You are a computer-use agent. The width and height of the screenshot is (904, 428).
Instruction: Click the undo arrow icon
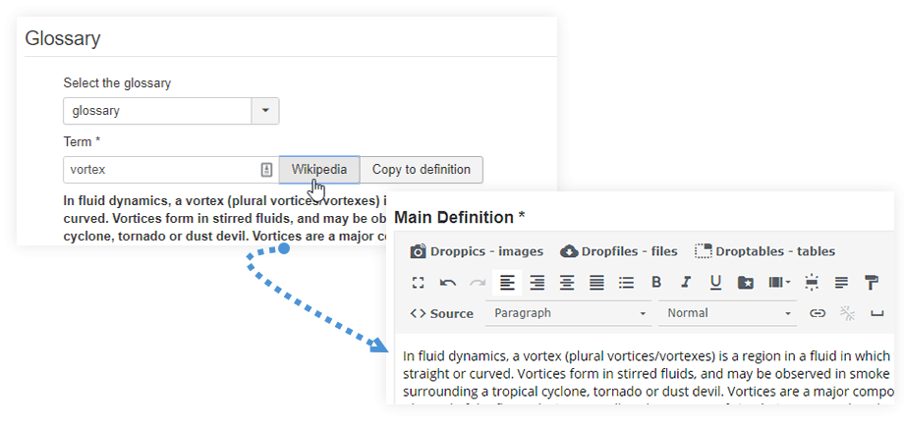pyautogui.click(x=448, y=283)
